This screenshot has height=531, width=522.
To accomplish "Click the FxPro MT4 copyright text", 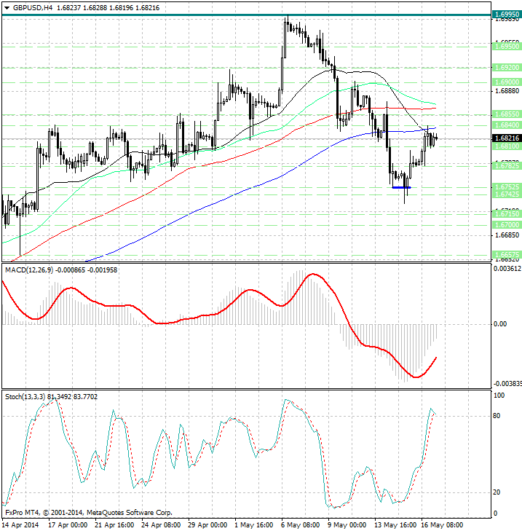I will click(x=89, y=513).
